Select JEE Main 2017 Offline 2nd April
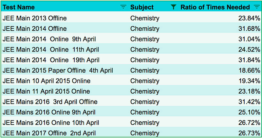 tap(49, 133)
